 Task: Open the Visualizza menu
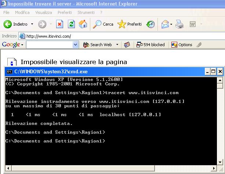44,12
